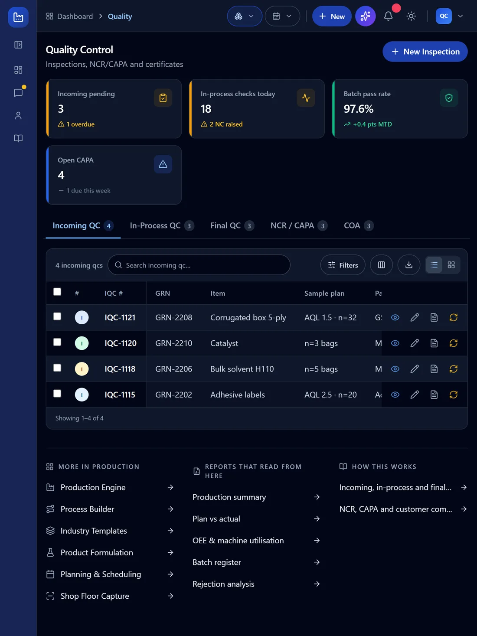Open Production Engine link
The image size is (477, 636).
110,487
